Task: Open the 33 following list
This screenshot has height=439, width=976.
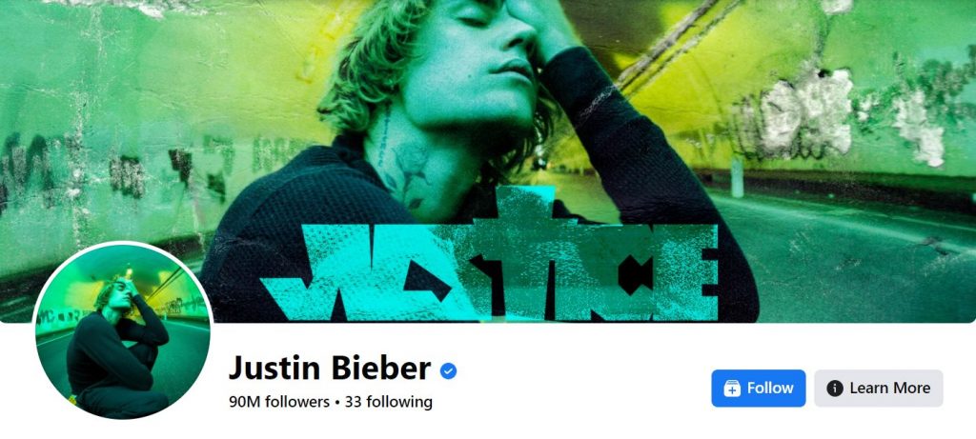Action: (x=389, y=402)
